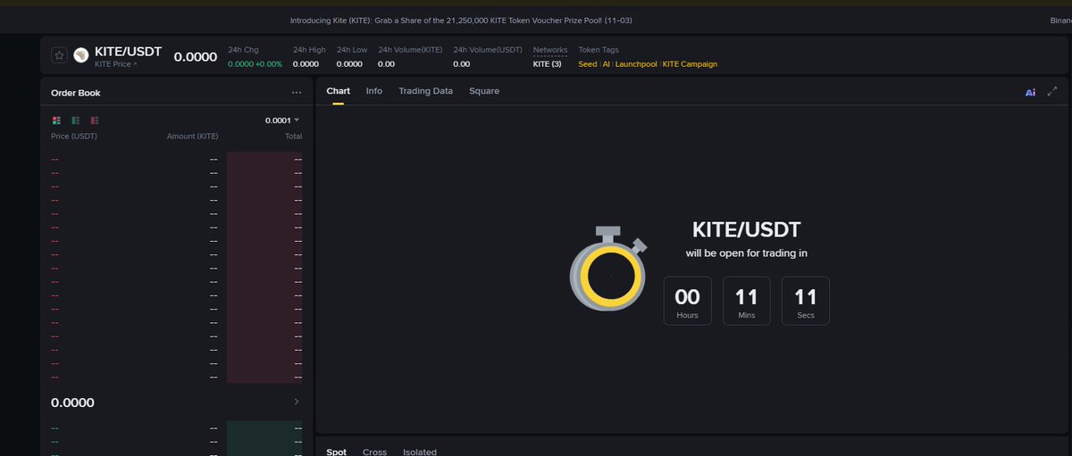Image resolution: width=1072 pixels, height=456 pixels.
Task: Click the 24h Chg value 0.0000 +0.00%
Action: 255,64
